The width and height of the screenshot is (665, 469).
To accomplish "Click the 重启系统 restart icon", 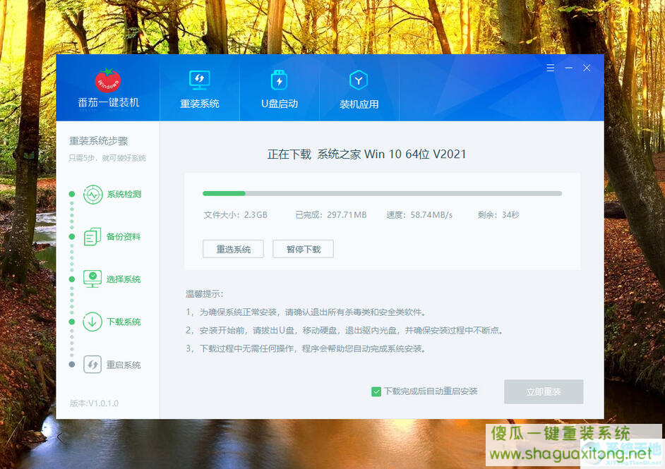I will pos(92,365).
